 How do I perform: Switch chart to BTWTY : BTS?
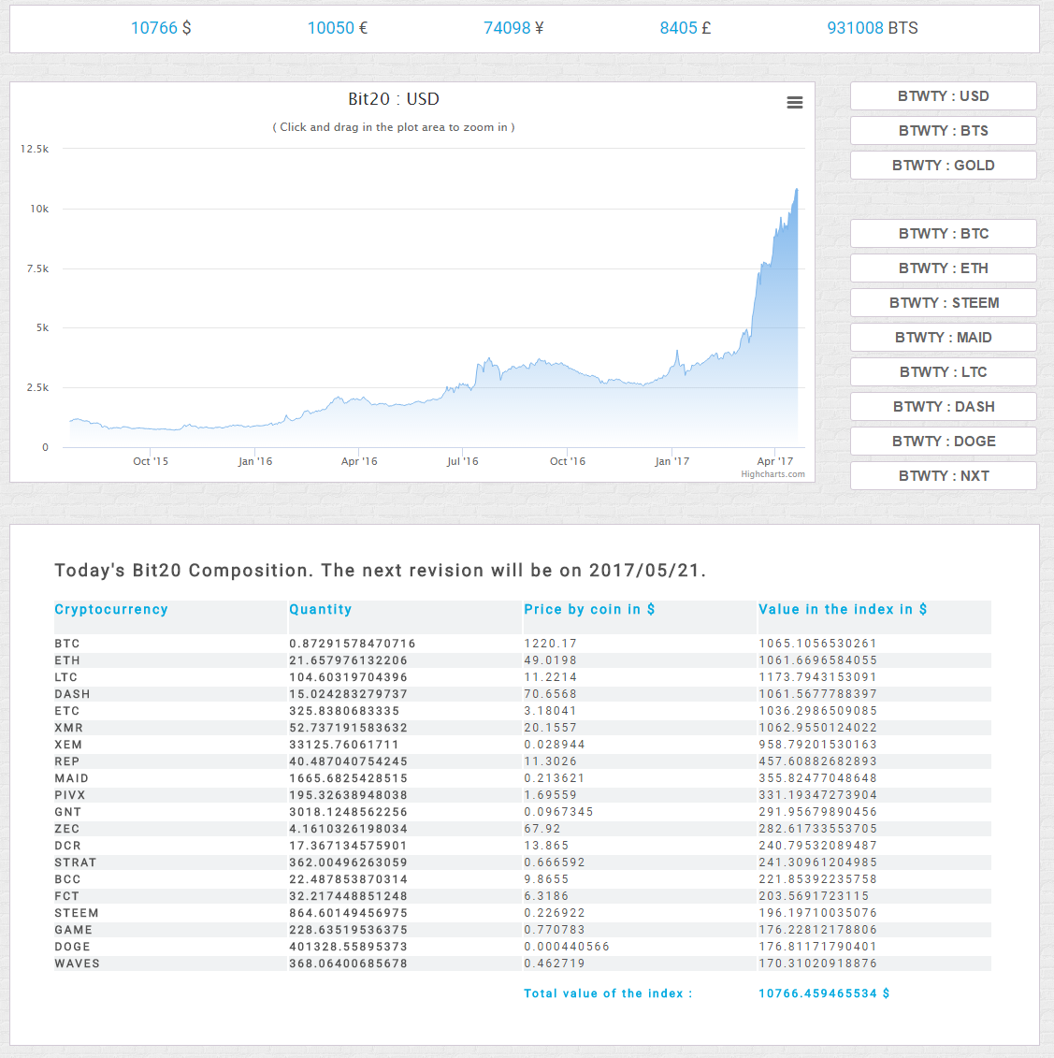point(943,130)
